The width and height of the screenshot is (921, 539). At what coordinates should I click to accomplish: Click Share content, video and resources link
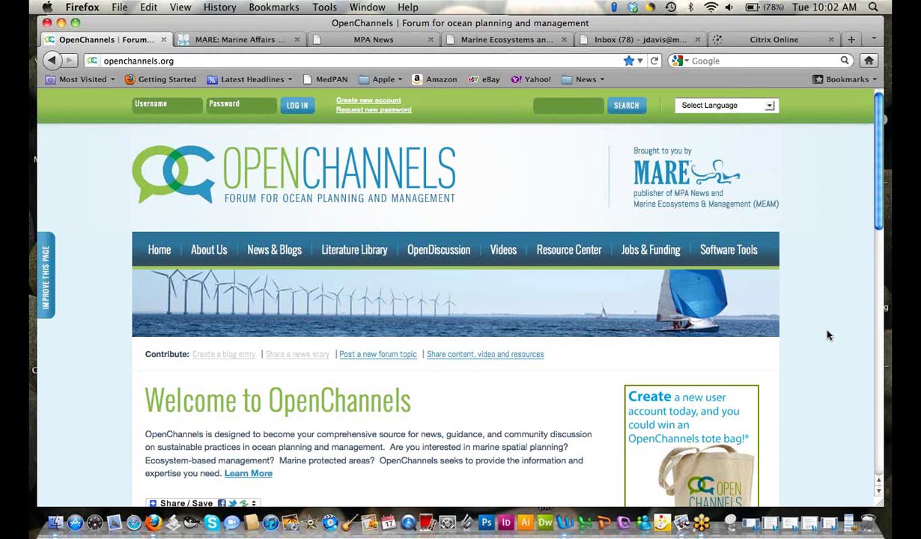point(485,354)
